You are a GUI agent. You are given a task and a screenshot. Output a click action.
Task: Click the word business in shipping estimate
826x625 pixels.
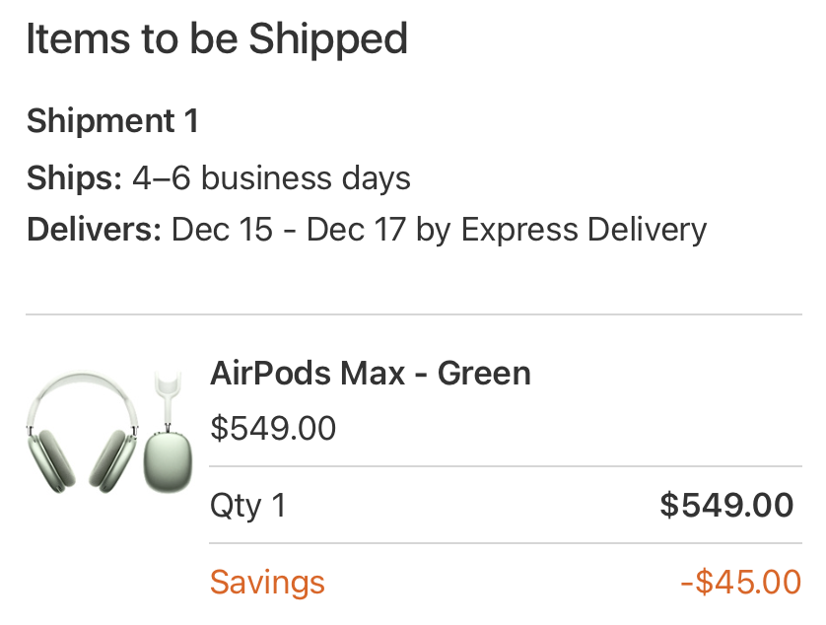tap(265, 178)
